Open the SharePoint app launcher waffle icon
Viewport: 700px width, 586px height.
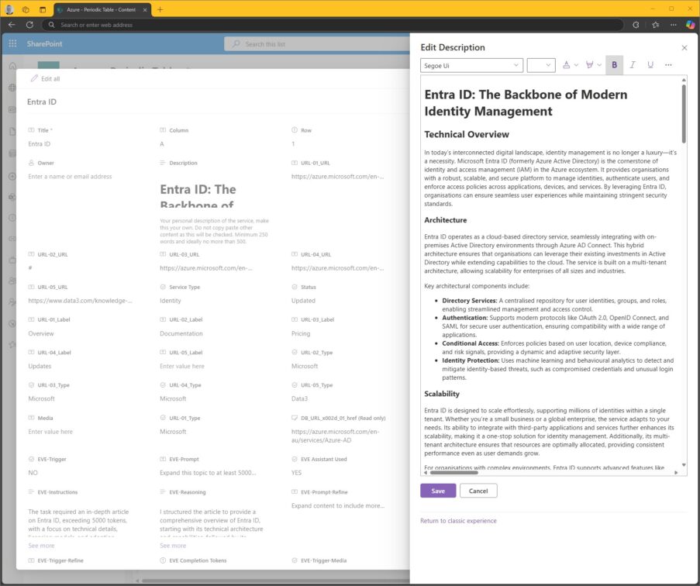coord(12,43)
